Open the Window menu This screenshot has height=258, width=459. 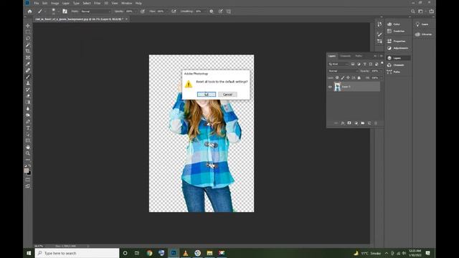click(126, 3)
